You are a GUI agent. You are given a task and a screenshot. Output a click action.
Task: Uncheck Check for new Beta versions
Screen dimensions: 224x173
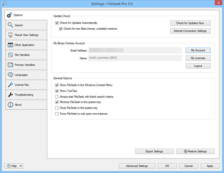click(x=61, y=29)
